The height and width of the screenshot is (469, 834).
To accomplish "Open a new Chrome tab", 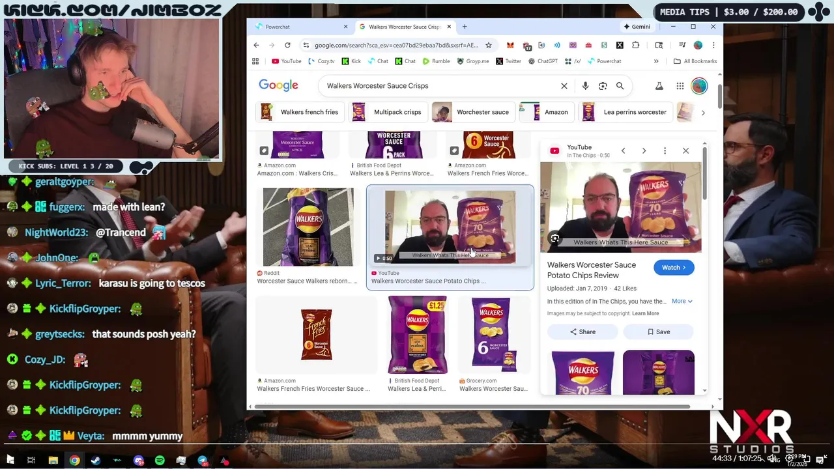I will [x=465, y=27].
